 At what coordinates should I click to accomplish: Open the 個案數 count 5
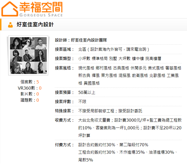click(x=38, y=82)
